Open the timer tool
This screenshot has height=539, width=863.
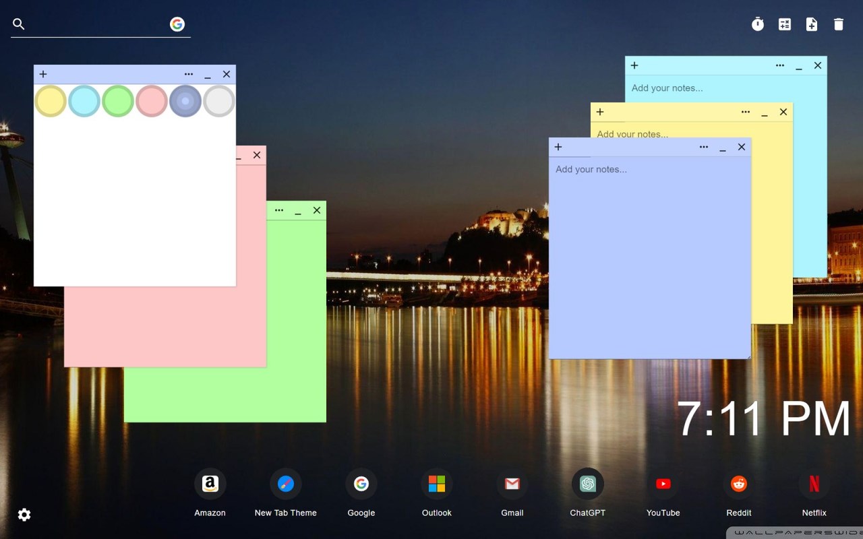coord(758,24)
